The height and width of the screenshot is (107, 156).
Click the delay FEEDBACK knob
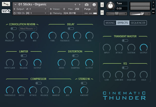pos(65,35)
